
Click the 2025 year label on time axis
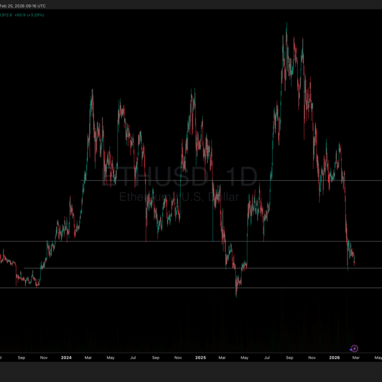pyautogui.click(x=200, y=358)
